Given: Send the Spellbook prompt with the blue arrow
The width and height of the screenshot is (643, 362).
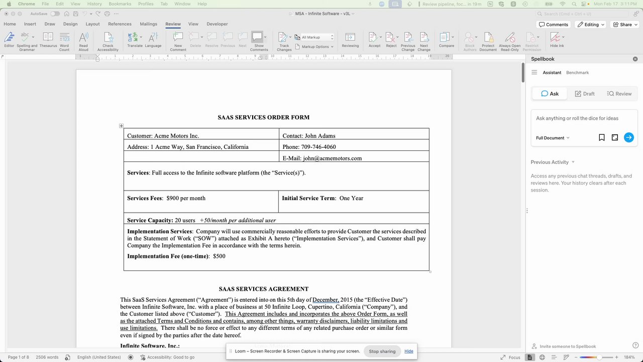Looking at the screenshot, I should 629,137.
